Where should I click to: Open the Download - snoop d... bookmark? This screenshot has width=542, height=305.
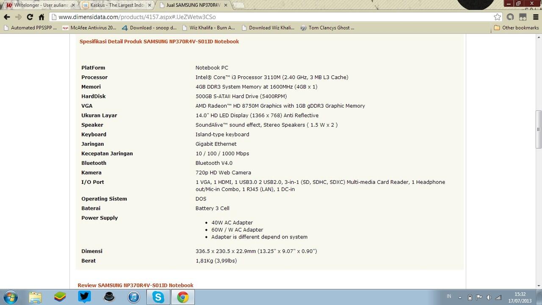click(x=149, y=28)
